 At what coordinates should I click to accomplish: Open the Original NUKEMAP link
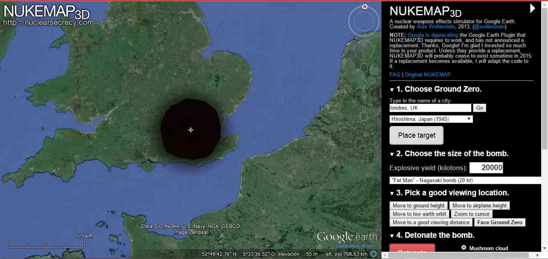(428, 75)
